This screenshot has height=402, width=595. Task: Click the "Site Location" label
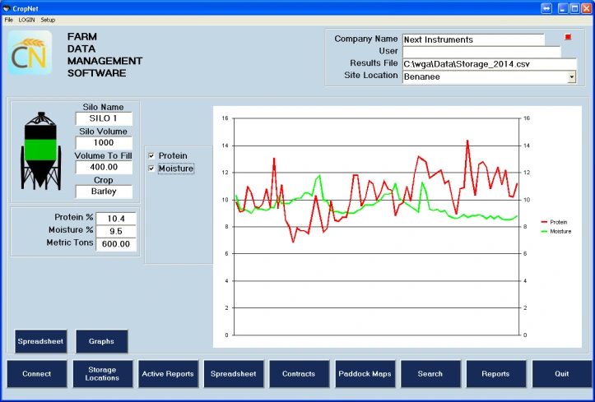pos(370,75)
